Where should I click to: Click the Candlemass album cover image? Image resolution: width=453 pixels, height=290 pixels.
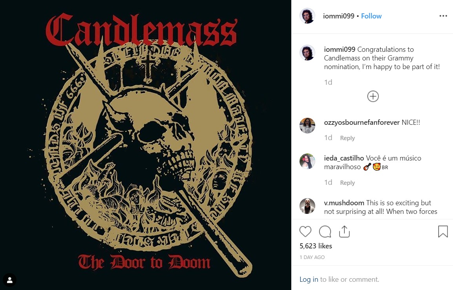point(146,145)
